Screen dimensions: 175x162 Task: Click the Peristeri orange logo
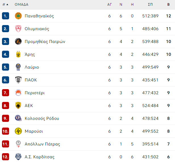coord(18,93)
